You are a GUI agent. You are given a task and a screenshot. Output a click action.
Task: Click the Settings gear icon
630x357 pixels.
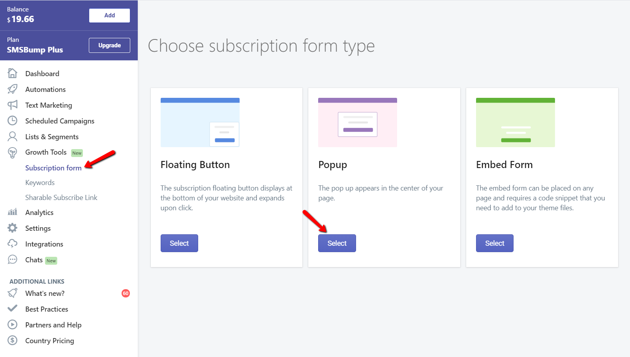pyautogui.click(x=13, y=228)
